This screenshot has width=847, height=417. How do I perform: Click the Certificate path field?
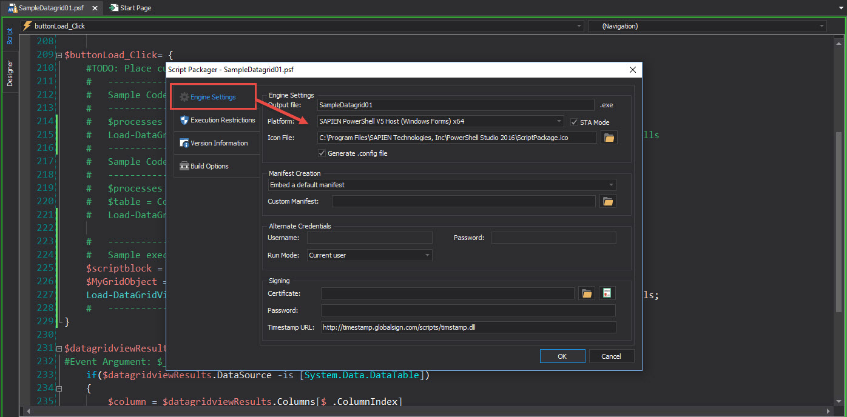tap(447, 293)
